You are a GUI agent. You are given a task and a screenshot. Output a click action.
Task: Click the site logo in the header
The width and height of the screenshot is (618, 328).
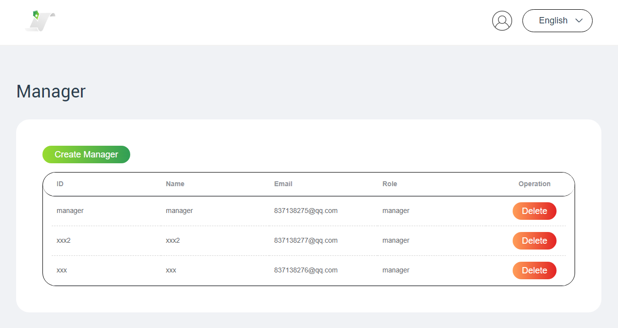point(40,21)
